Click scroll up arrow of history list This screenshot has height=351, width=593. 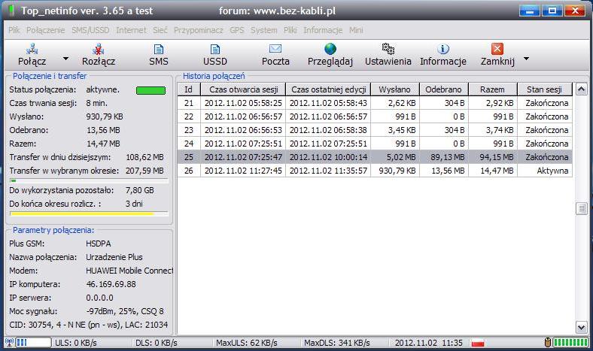point(581,89)
